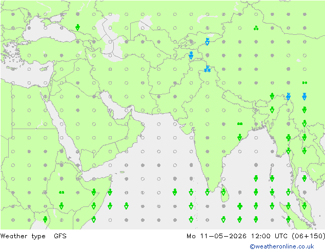The height and width of the screenshot is (251, 325).
Task: Select the green double-dot symbol in eastern China
Action: [304, 82]
